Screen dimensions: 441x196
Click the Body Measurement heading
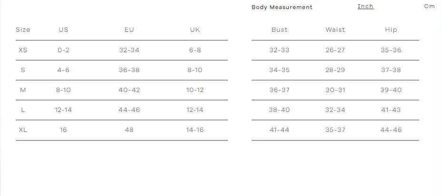coord(282,7)
